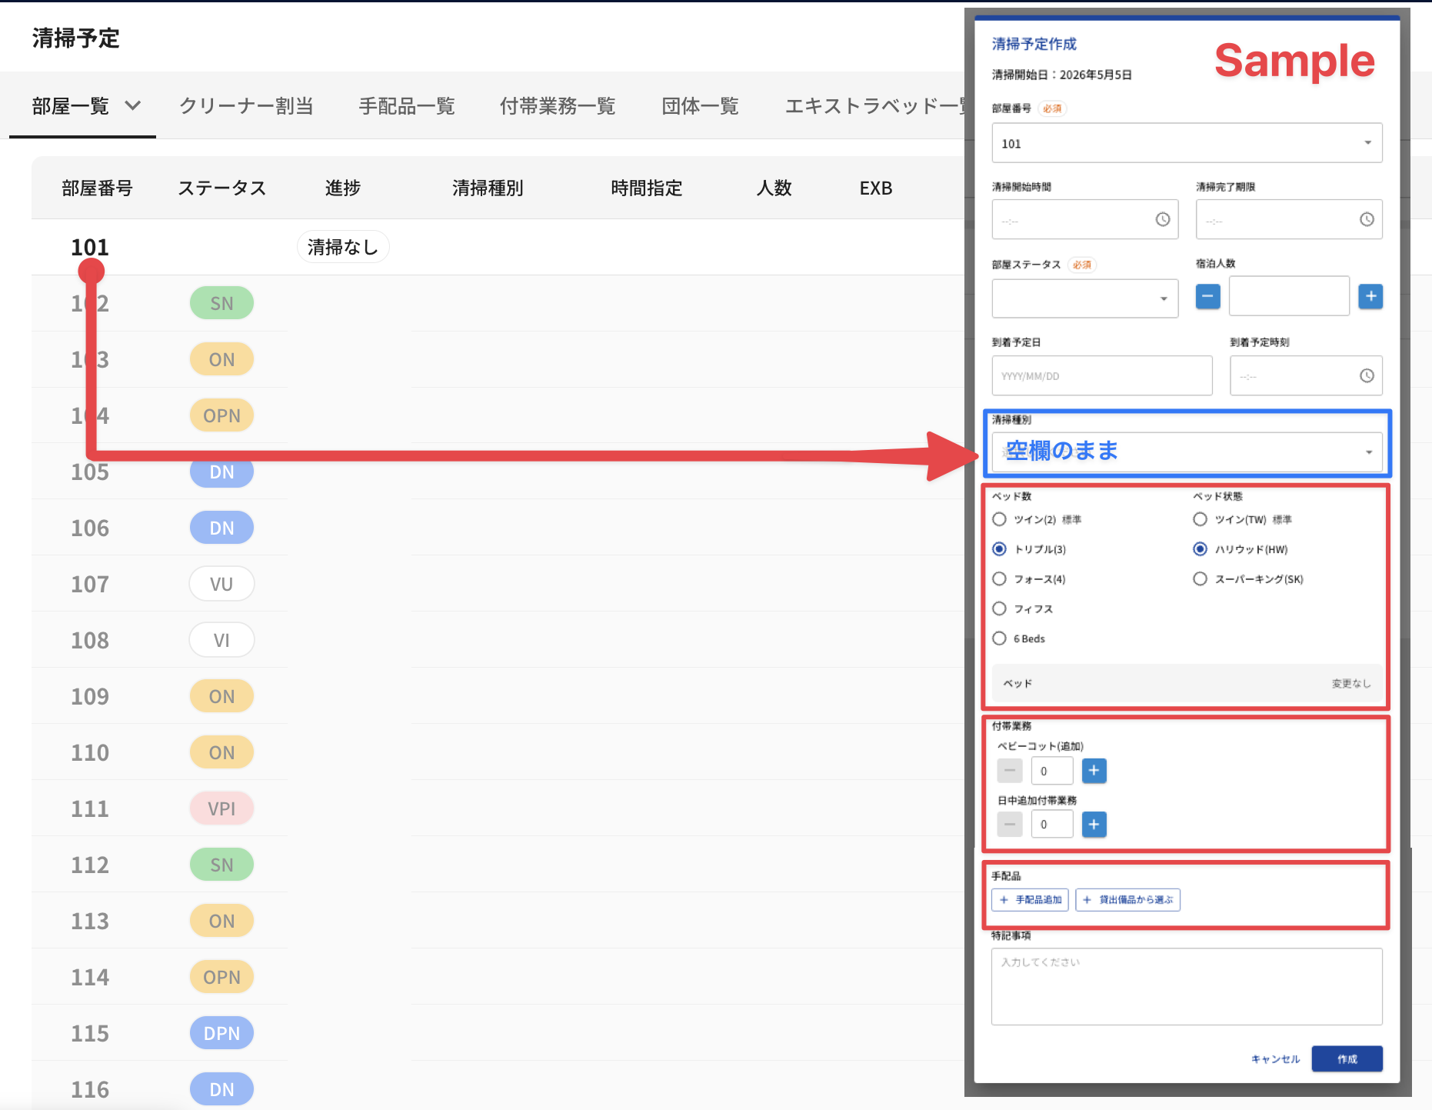Image resolution: width=1432 pixels, height=1110 pixels.
Task: Click the ステータス column header
Action: point(221,188)
